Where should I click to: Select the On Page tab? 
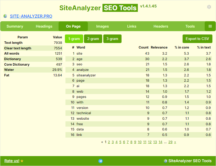[x=73, y=26]
